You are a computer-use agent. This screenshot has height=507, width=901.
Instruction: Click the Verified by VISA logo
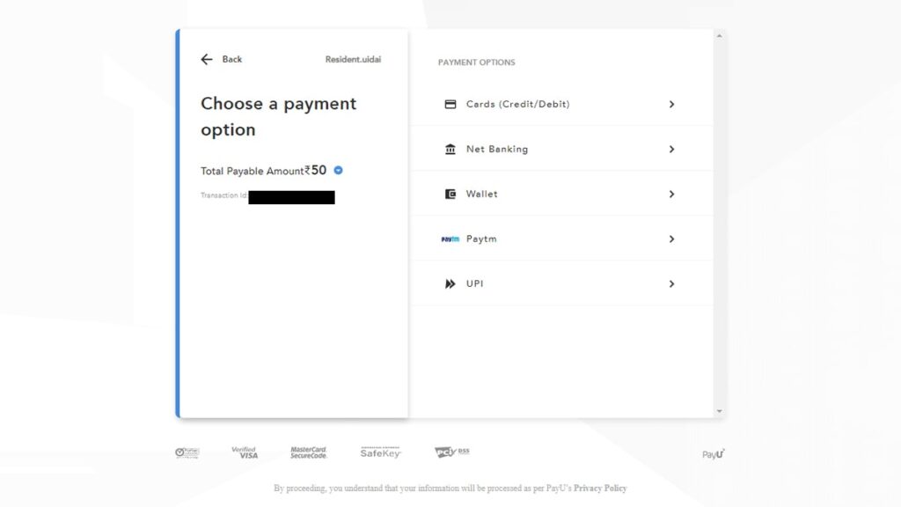(x=245, y=453)
